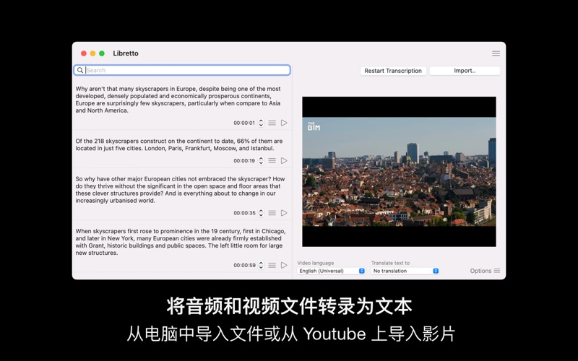Click the hamburger menu icon in title bar
This screenshot has width=578, height=361.
[496, 53]
